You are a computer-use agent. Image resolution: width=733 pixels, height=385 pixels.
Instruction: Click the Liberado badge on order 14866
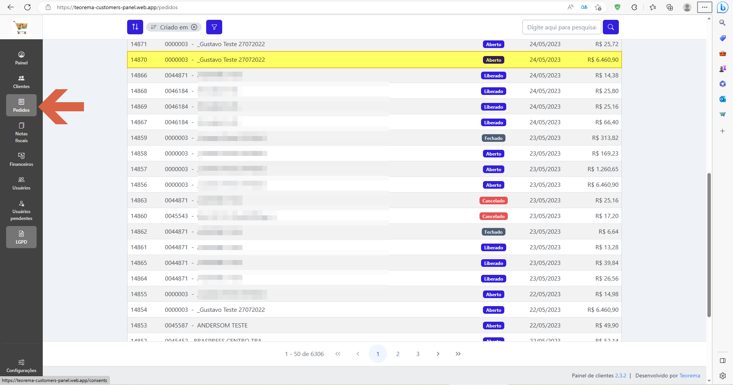coord(494,75)
